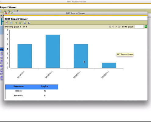The image size is (151, 122).
Task: Click the run report parameters icon
Action: (x=11, y=23)
